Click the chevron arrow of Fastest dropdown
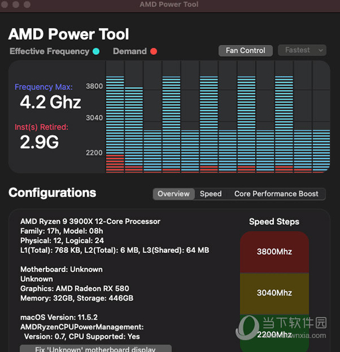 [x=321, y=50]
